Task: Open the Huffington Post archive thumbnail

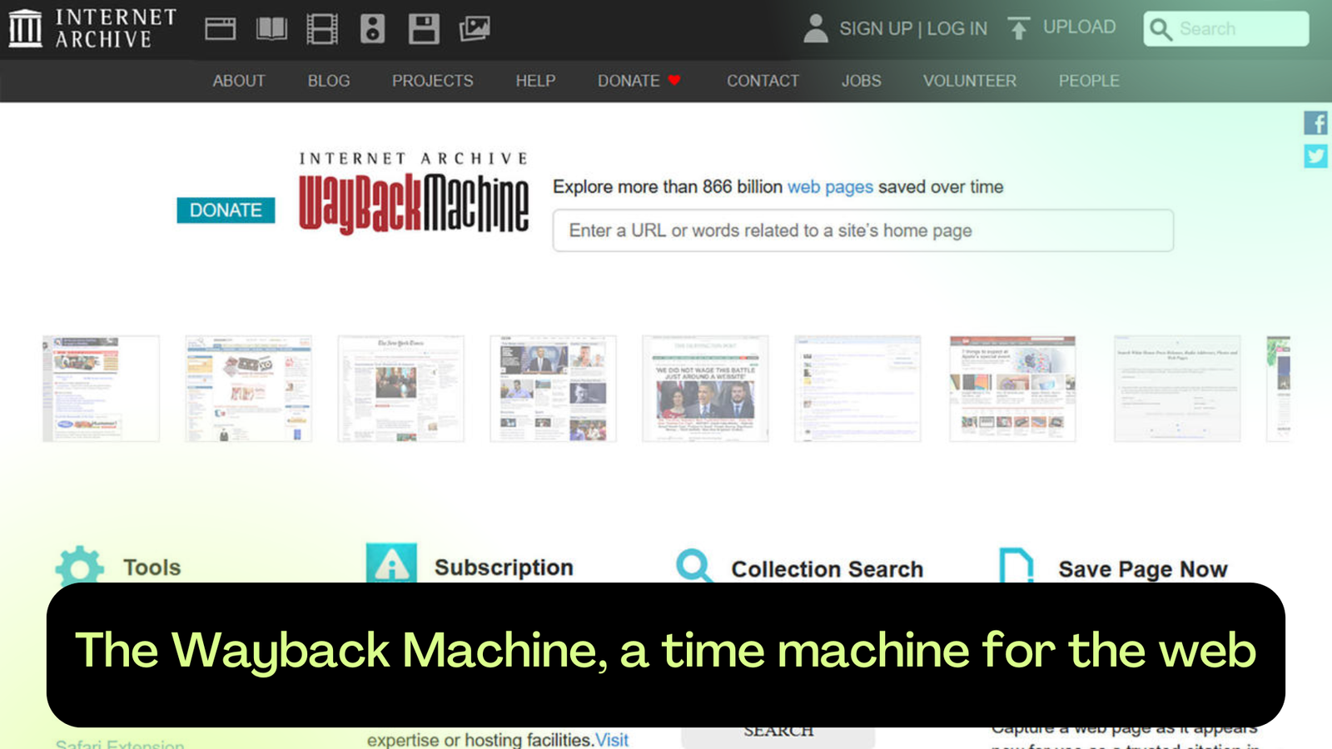Action: tap(705, 389)
